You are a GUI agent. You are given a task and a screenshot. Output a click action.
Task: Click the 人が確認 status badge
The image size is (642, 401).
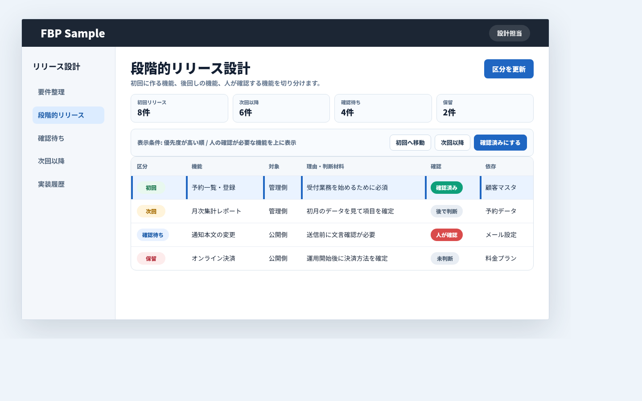pos(447,235)
